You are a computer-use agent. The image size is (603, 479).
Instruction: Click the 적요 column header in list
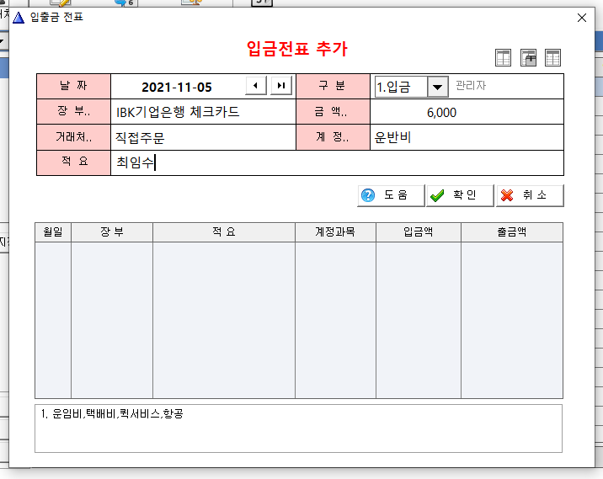pyautogui.click(x=224, y=232)
